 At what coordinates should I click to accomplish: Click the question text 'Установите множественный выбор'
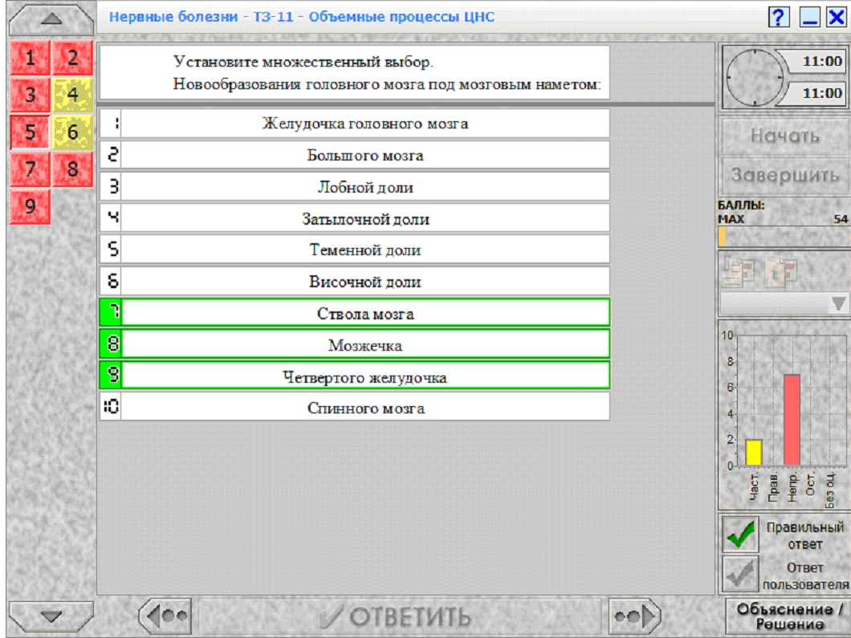pyautogui.click(x=303, y=62)
